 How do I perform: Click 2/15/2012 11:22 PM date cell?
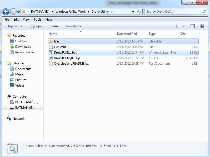point(131,58)
